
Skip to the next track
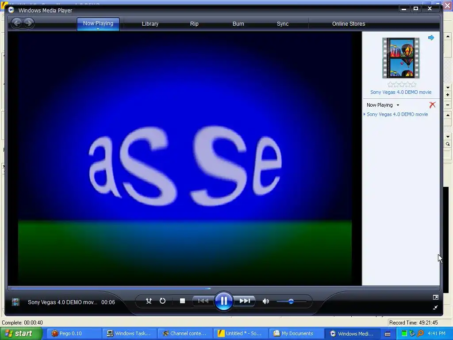click(245, 301)
